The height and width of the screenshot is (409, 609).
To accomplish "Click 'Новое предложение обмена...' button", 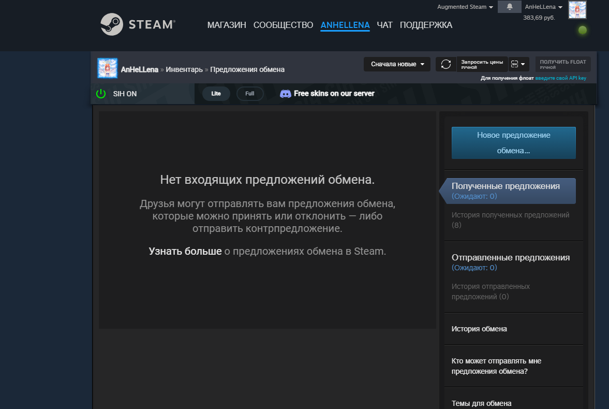I will pyautogui.click(x=513, y=143).
